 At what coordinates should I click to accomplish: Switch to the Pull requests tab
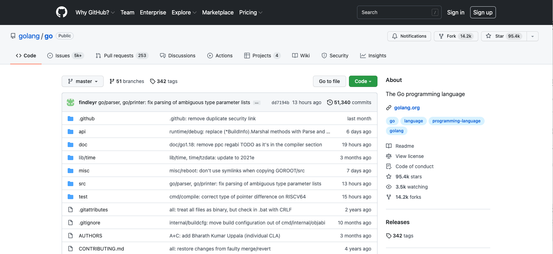(x=122, y=56)
